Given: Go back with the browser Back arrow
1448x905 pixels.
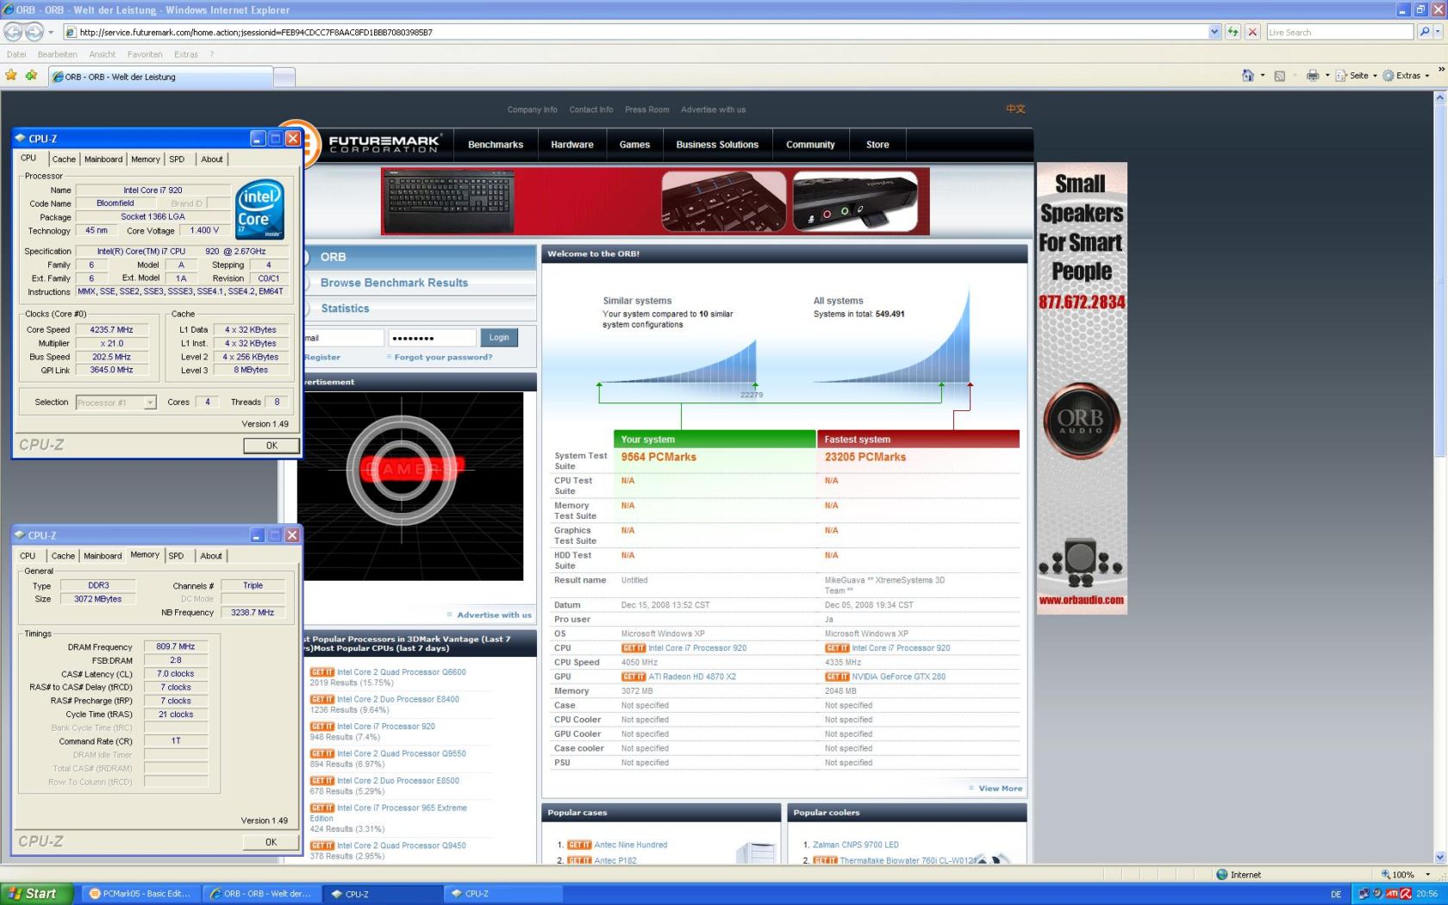Looking at the screenshot, I should (x=13, y=32).
